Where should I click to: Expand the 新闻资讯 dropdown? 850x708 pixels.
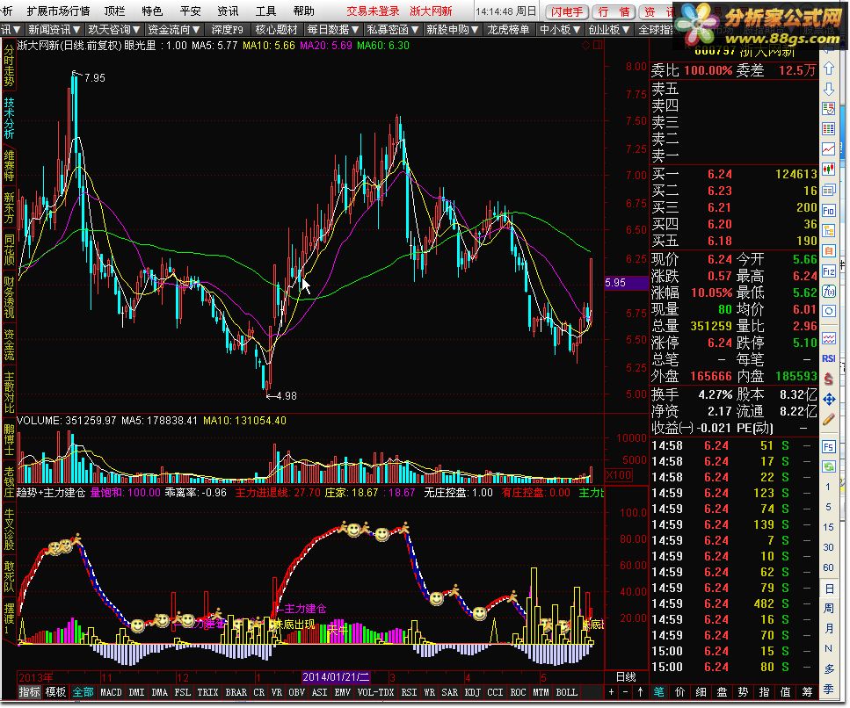pyautogui.click(x=54, y=29)
